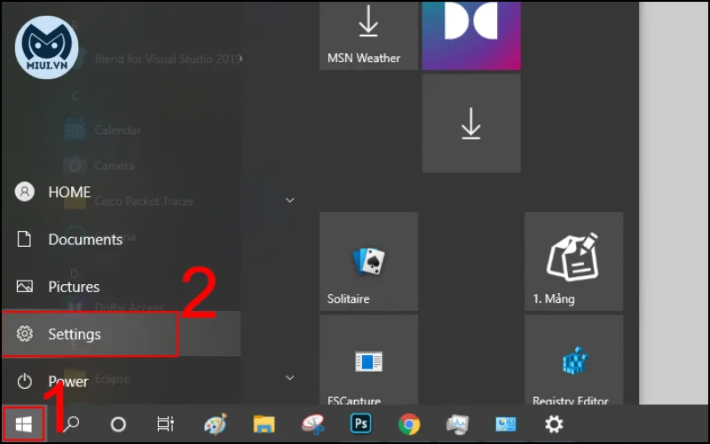Launch Google Chrome from taskbar
Image resolution: width=710 pixels, height=444 pixels.
409,424
